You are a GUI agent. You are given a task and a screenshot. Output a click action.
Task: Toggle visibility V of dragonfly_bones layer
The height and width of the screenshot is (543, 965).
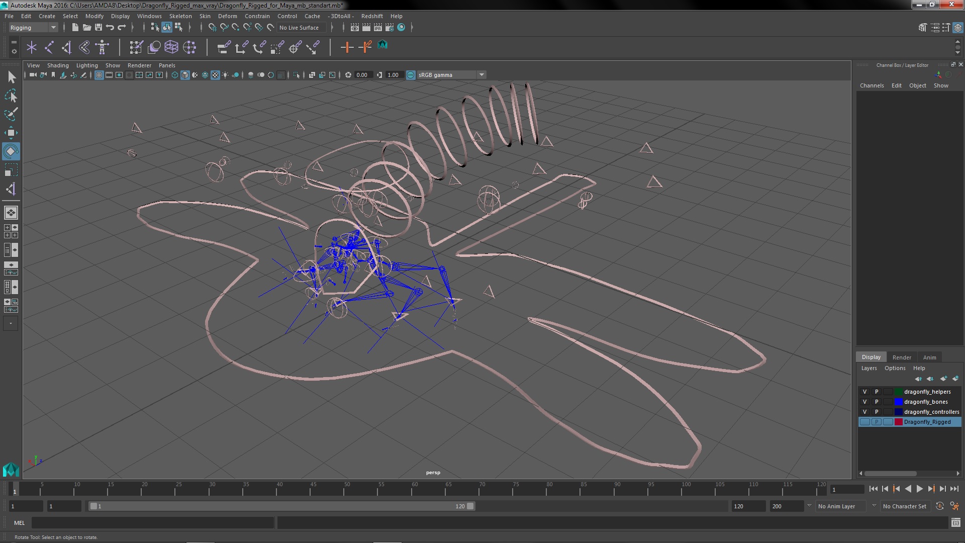pyautogui.click(x=864, y=402)
